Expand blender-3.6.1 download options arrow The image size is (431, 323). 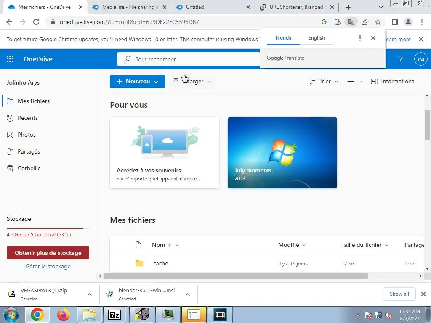(187, 294)
